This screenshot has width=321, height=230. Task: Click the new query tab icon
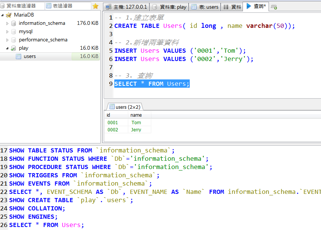pos(274,7)
